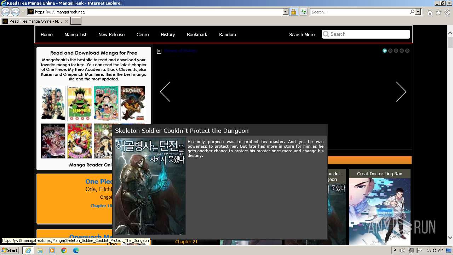Open the browser Home icon
This screenshot has width=453, height=255.
pyautogui.click(x=430, y=12)
